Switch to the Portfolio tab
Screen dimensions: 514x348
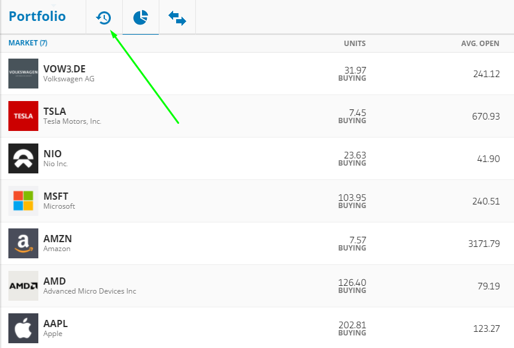click(x=36, y=17)
